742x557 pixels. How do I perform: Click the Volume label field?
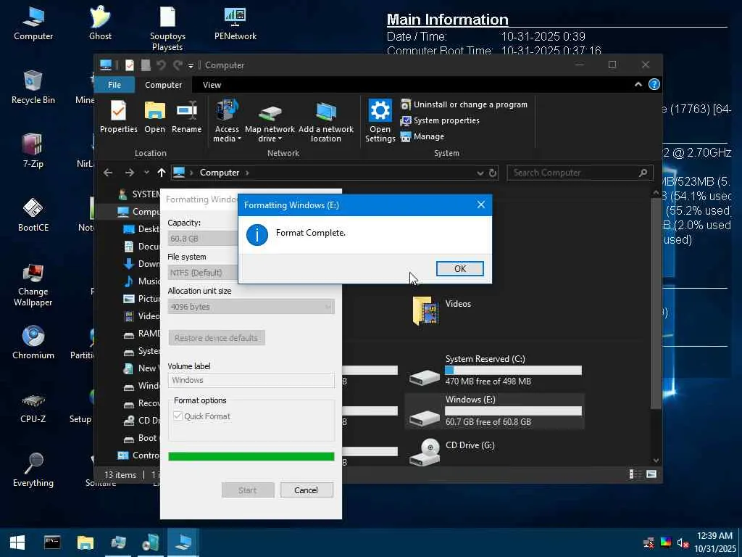(251, 380)
